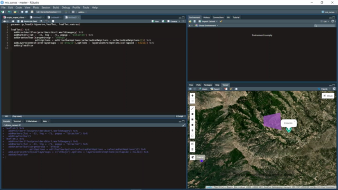Toggle Source on Save checkbox
The width and height of the screenshot is (338, 190).
tap(22, 21)
